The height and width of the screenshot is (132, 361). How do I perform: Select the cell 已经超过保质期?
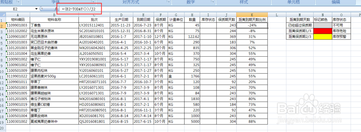300,25
